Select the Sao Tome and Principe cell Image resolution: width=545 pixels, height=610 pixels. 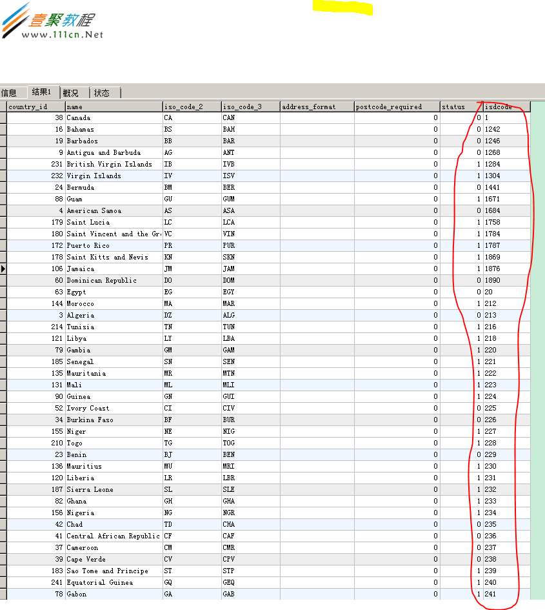click(x=114, y=571)
